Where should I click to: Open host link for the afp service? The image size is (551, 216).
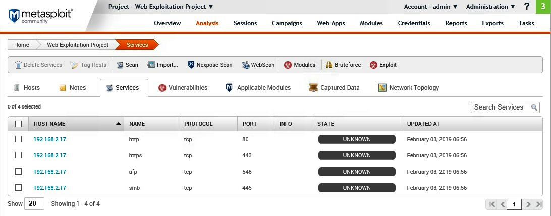(x=50, y=172)
